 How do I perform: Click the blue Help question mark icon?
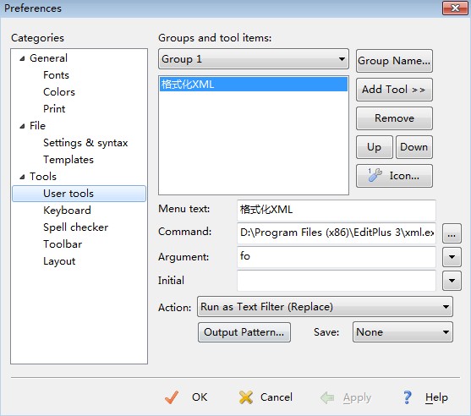(408, 397)
